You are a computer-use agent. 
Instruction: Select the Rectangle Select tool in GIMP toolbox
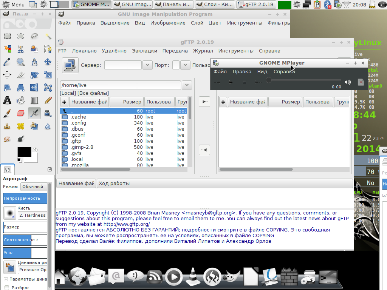pos(7,36)
